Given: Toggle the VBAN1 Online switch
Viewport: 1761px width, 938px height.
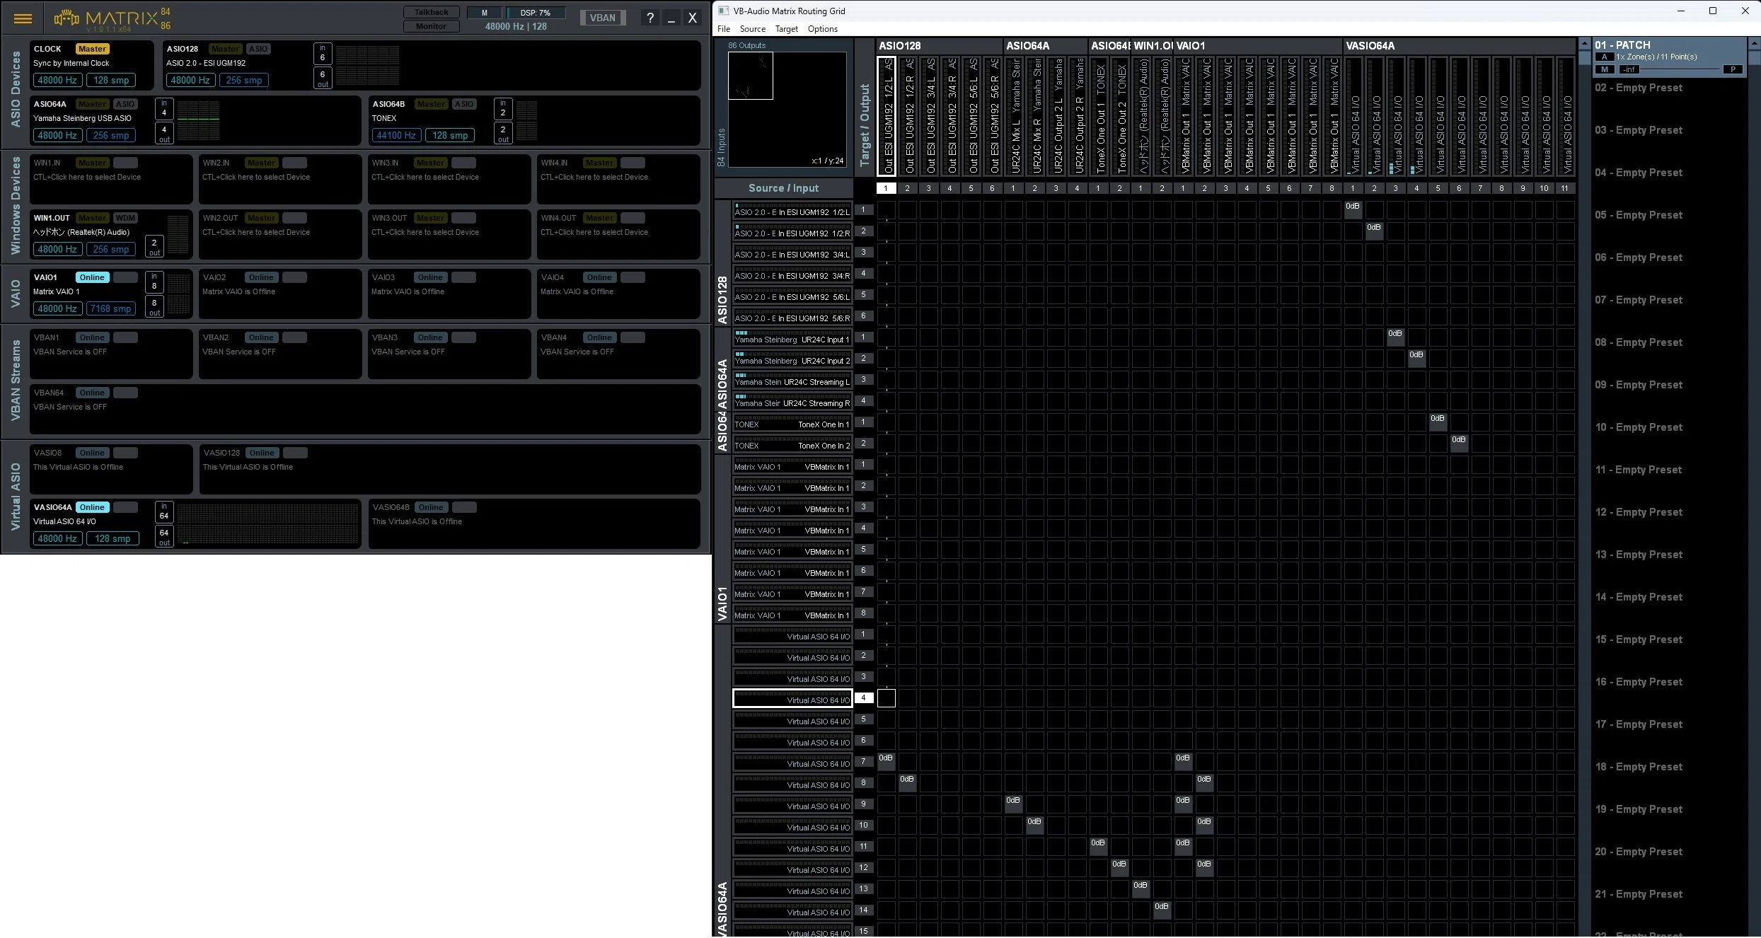Looking at the screenshot, I should 92,337.
